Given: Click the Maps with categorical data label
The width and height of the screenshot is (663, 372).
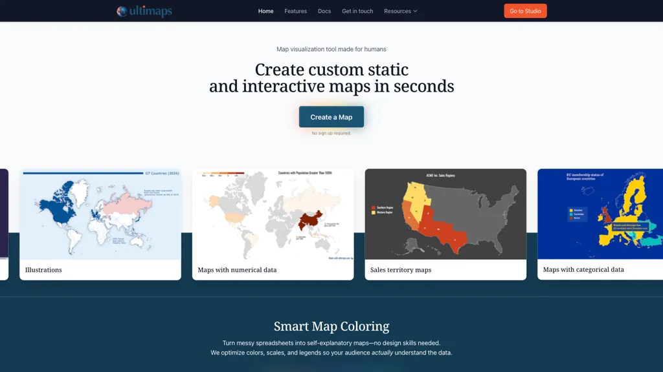Looking at the screenshot, I should [x=583, y=269].
